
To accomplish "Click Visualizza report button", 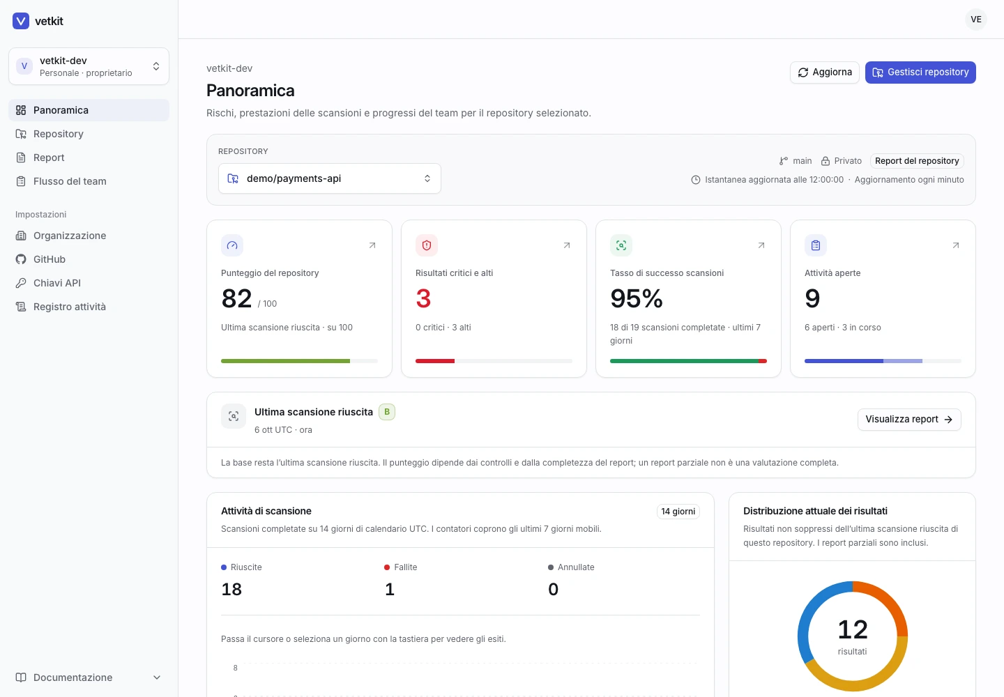I will pyautogui.click(x=909, y=420).
